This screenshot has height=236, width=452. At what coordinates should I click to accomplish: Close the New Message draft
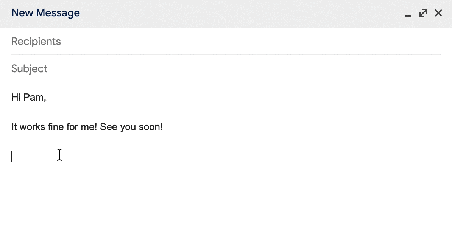[x=438, y=13]
